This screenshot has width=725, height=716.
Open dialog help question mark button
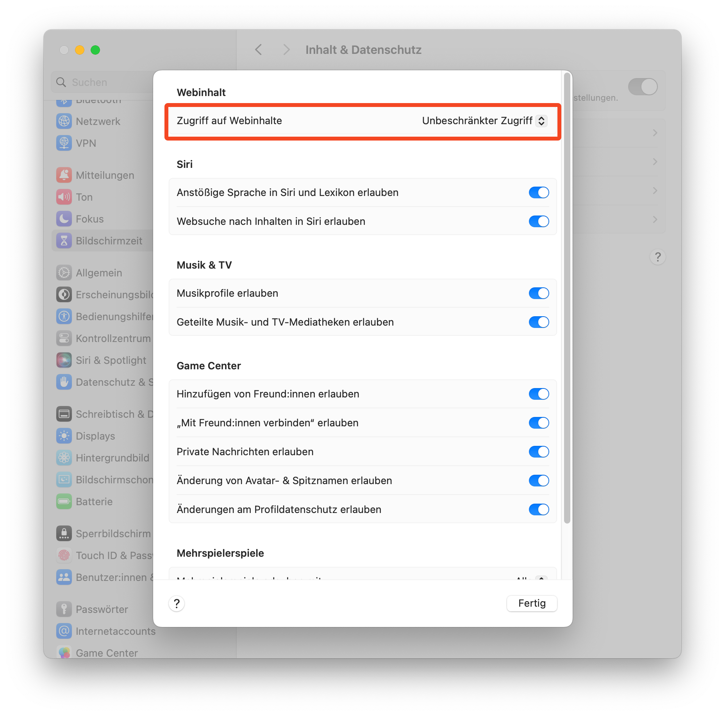177,604
